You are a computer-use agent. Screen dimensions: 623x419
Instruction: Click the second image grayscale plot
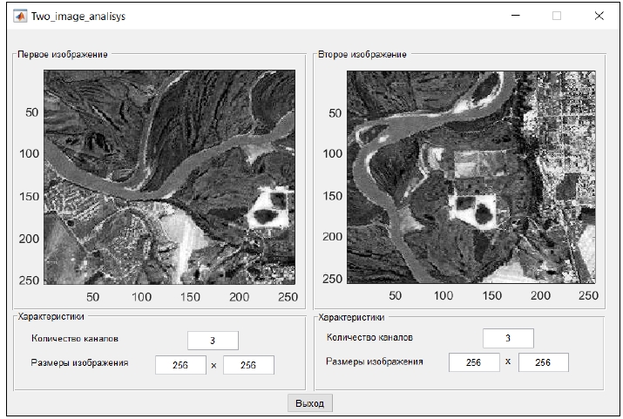473,177
